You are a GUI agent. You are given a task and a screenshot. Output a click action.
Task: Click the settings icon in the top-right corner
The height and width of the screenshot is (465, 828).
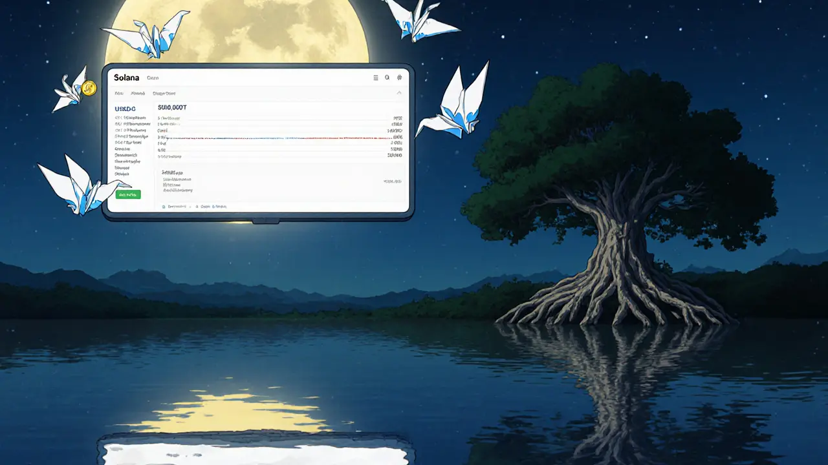point(399,78)
